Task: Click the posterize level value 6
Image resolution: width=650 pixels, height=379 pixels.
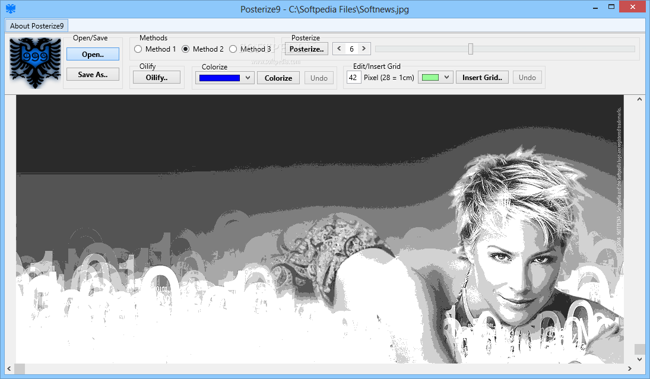Action: point(351,49)
